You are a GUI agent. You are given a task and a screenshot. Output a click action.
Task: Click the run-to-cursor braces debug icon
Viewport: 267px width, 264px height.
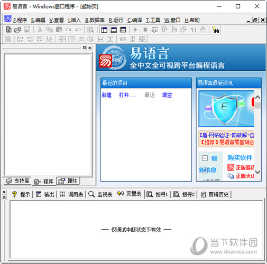pyautogui.click(x=193, y=30)
